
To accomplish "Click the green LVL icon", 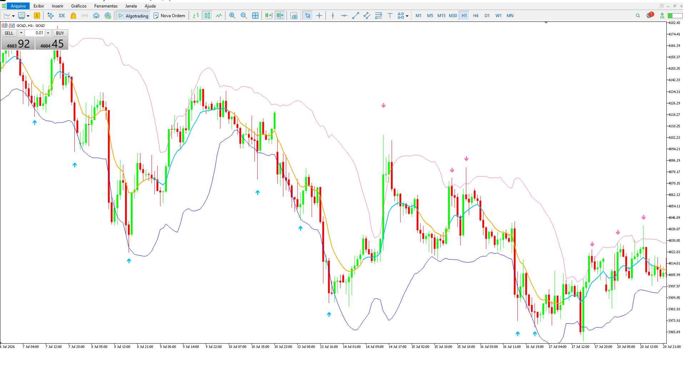I will pyautogui.click(x=662, y=16).
